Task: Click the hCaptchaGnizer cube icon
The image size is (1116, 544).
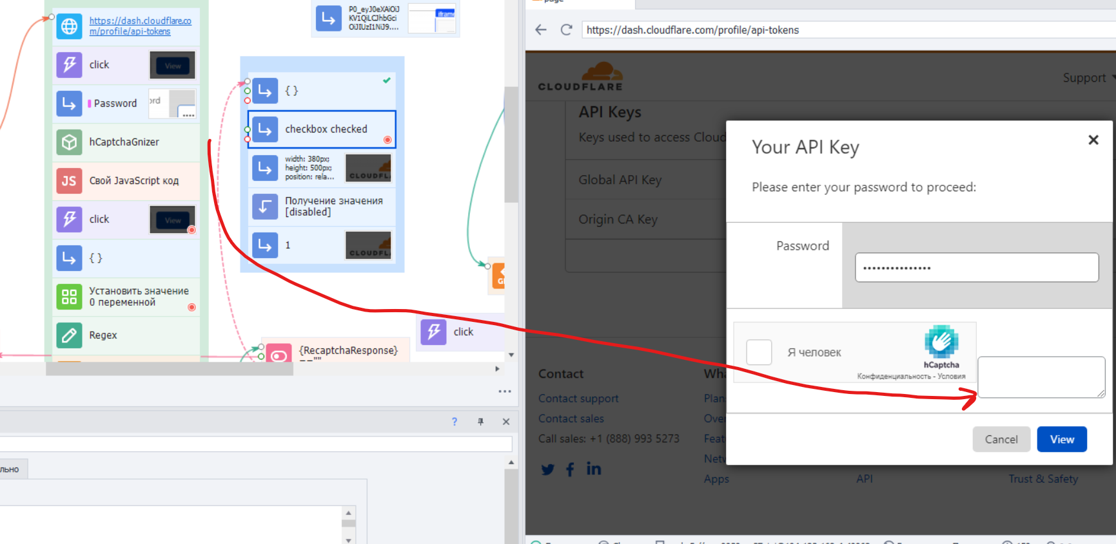Action: coord(69,142)
